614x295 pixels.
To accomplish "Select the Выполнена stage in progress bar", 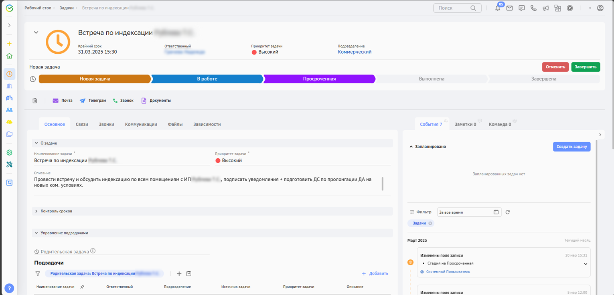I will 431,79.
